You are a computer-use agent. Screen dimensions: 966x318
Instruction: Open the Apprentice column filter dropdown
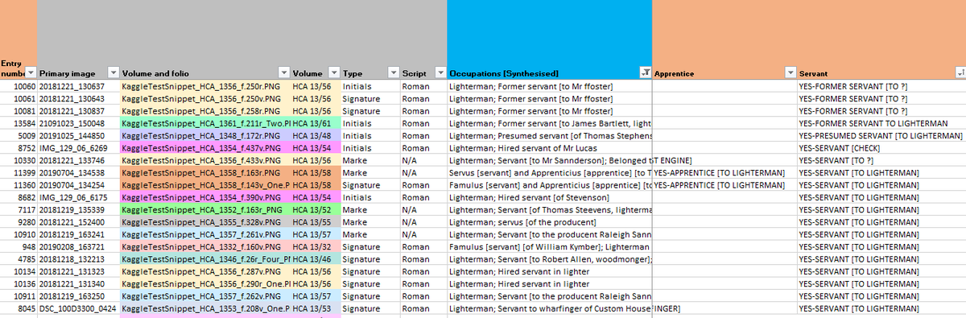pos(791,72)
